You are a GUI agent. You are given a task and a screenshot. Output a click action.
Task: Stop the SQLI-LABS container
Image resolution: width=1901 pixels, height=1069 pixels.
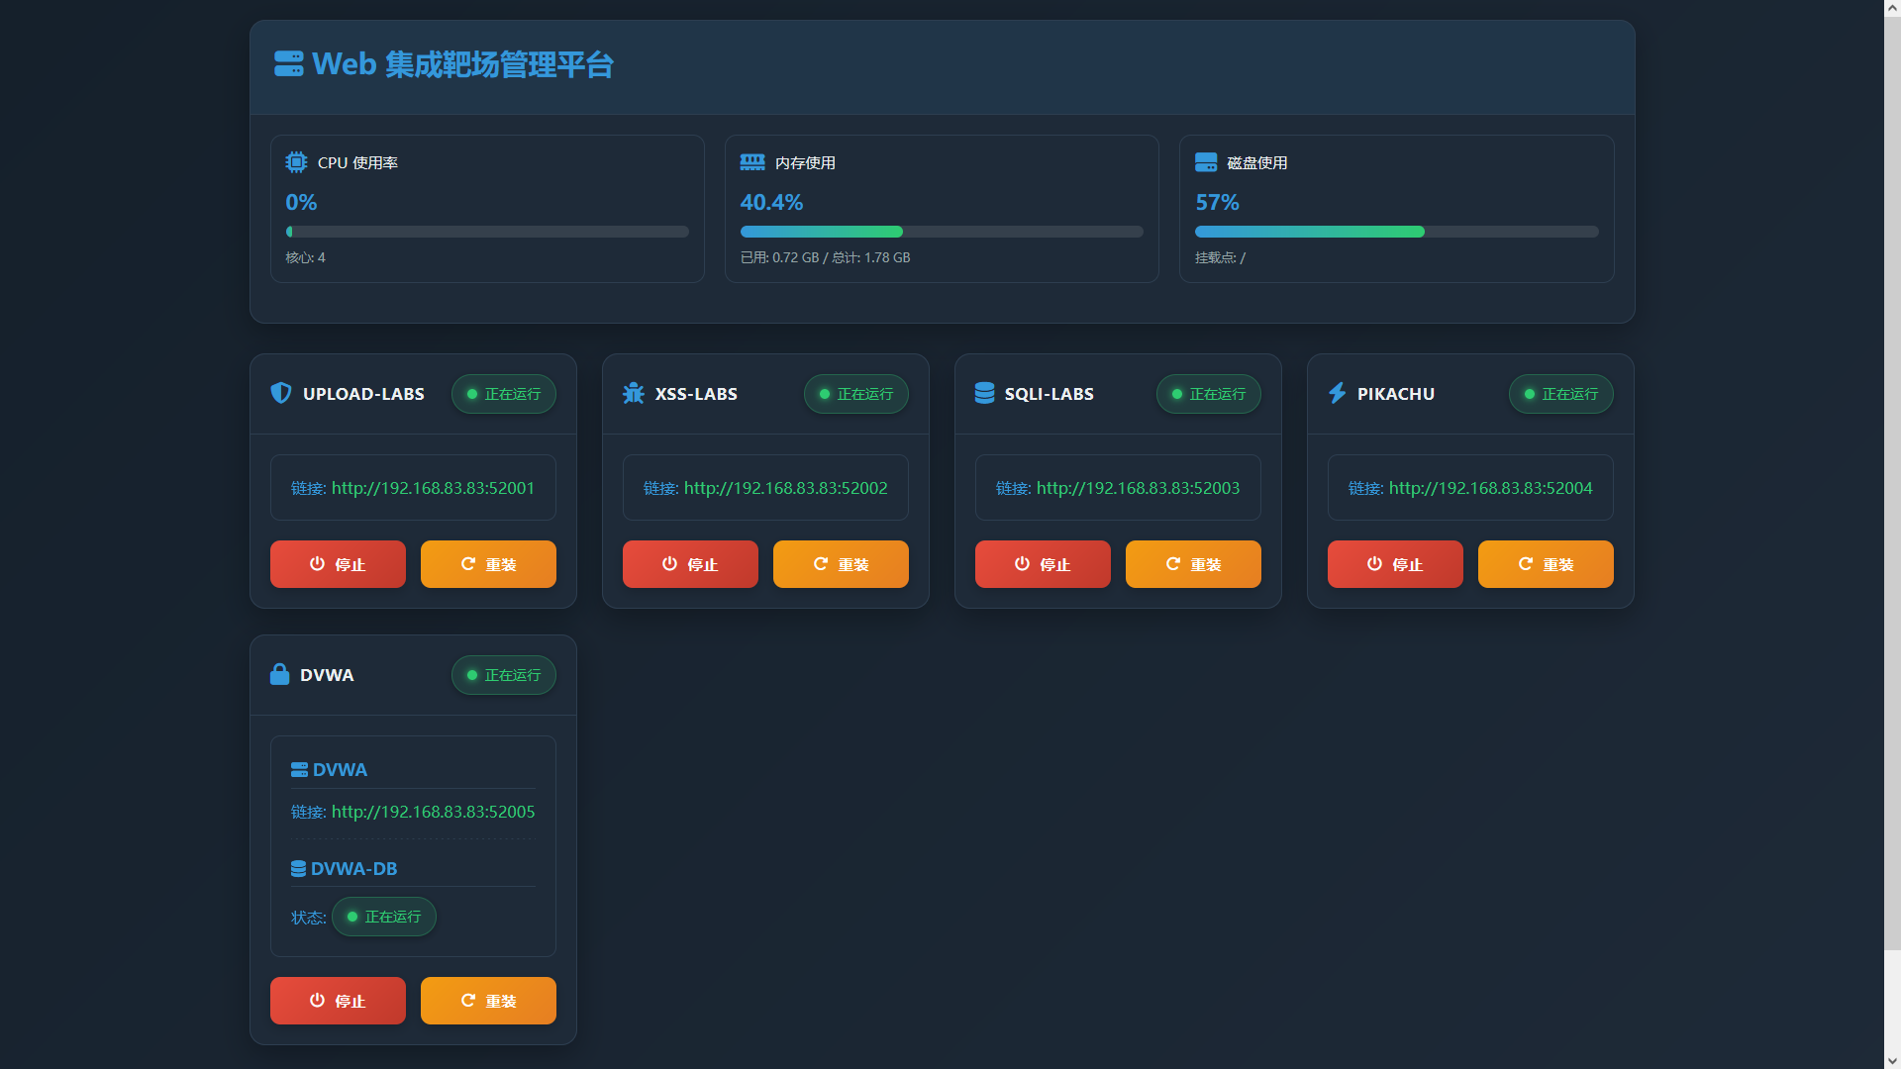pos(1043,564)
